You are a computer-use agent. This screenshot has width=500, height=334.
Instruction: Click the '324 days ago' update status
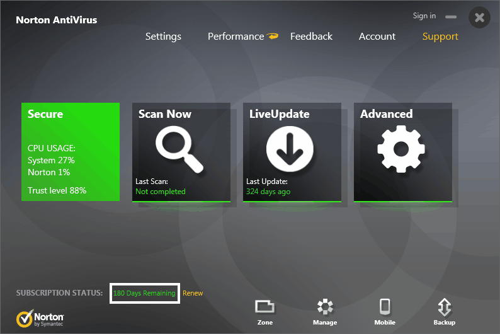(268, 192)
